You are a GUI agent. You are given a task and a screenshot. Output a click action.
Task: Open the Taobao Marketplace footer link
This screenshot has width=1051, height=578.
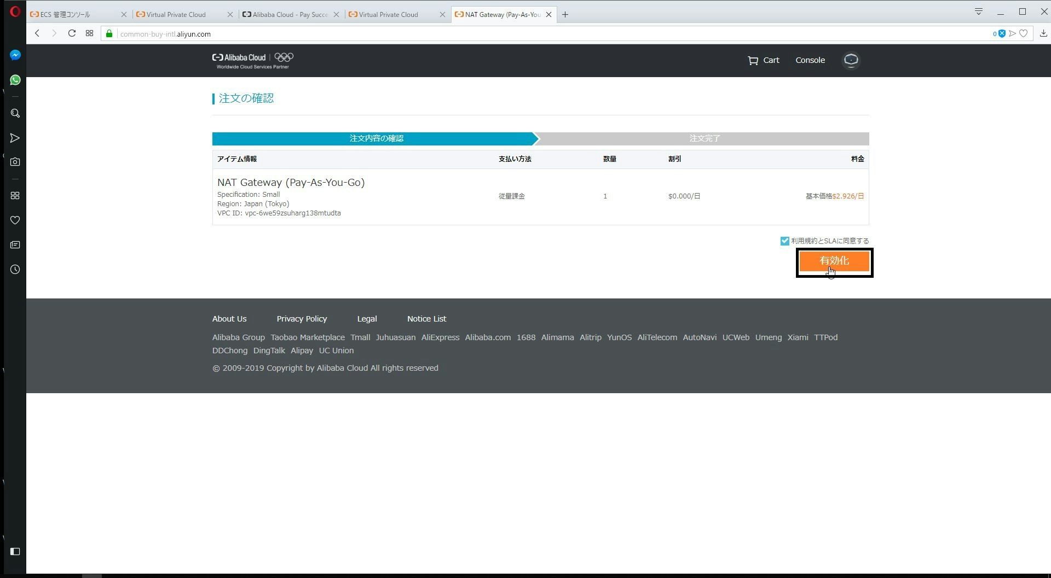click(308, 337)
